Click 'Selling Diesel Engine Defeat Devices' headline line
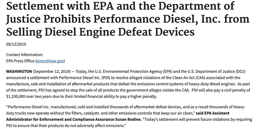Viewport: 266px width, 129px height. point(100,32)
